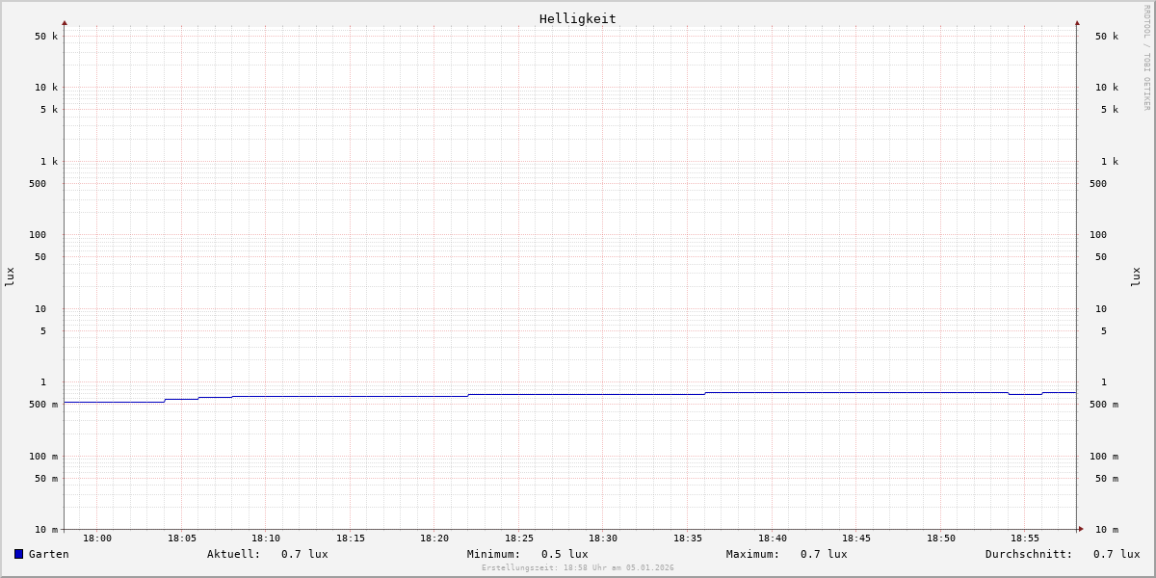Click the Maximum 0.7 lux value
Image resolution: width=1156 pixels, height=578 pixels.
click(824, 554)
